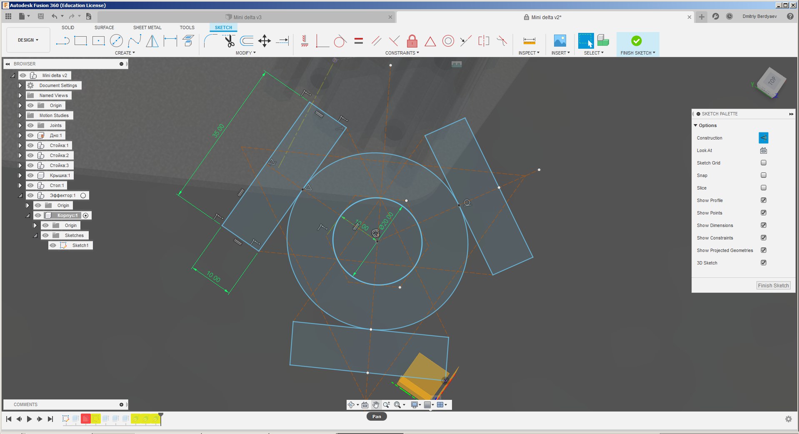The width and height of the screenshot is (799, 434).
Task: Switch to the SOLID tab
Action: coord(68,27)
